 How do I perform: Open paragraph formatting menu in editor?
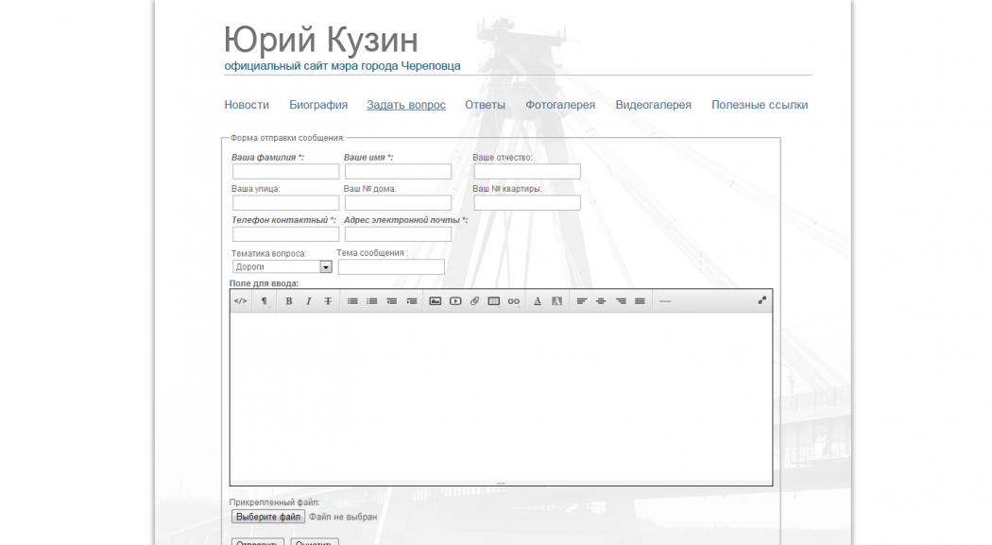click(x=265, y=301)
